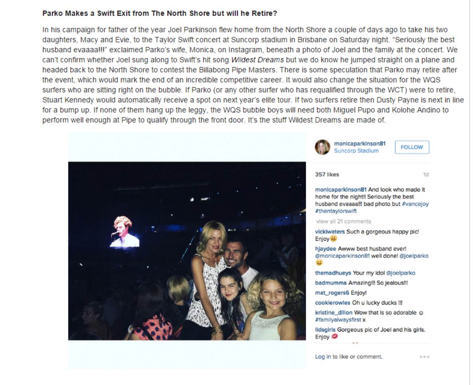The width and height of the screenshot is (473, 385).
Task: Open the three-dot more options icon
Action: click(x=424, y=357)
